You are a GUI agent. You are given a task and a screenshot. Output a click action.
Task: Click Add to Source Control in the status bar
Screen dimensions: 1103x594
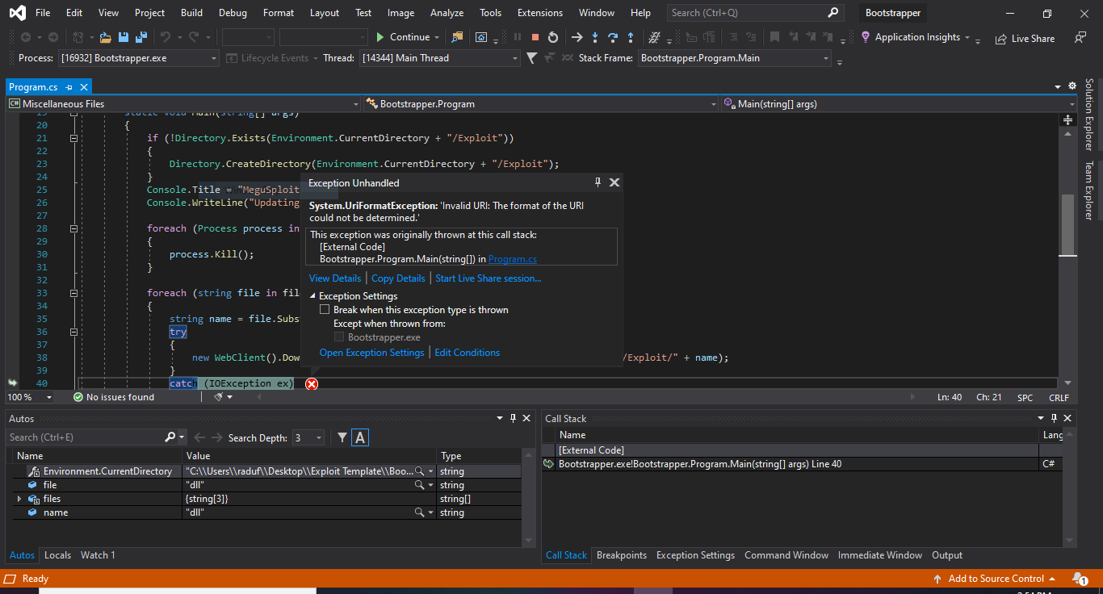pyautogui.click(x=996, y=579)
